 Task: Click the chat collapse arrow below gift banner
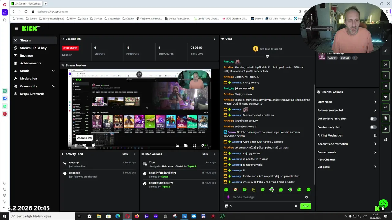click(267, 57)
